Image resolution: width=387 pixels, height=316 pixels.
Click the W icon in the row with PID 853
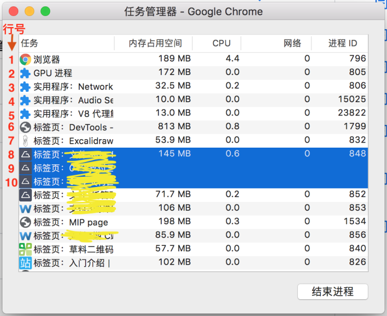point(26,209)
